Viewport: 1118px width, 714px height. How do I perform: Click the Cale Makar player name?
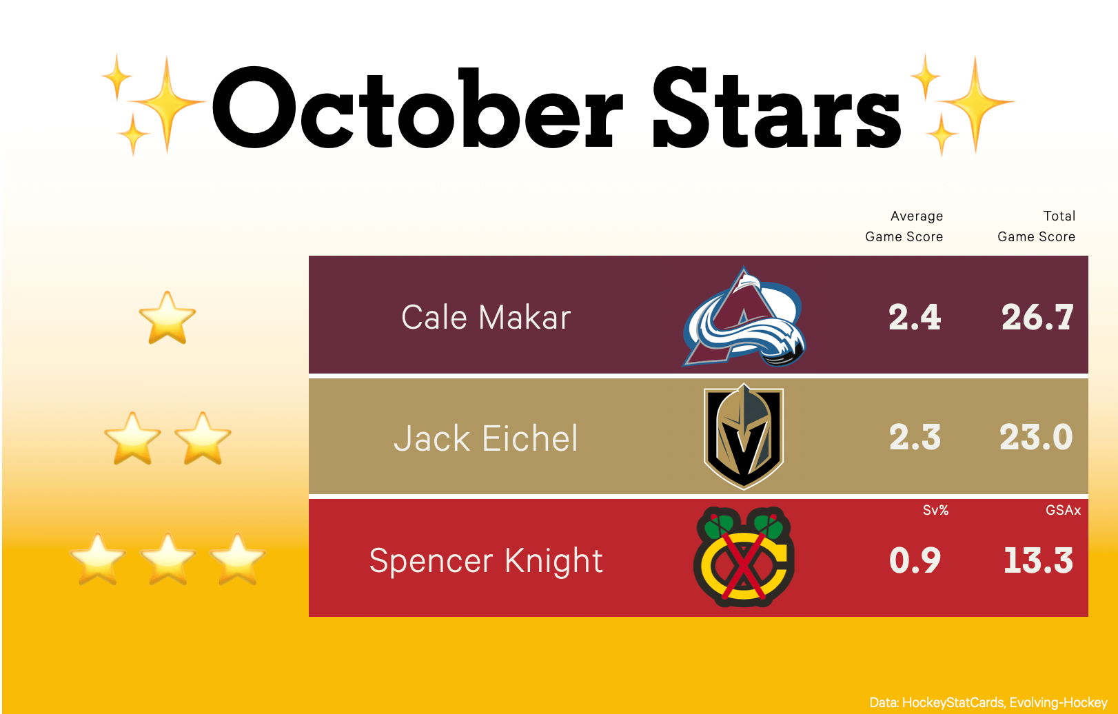(x=486, y=318)
